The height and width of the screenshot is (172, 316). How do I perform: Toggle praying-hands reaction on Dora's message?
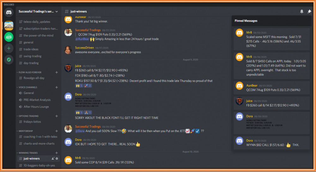point(88,112)
